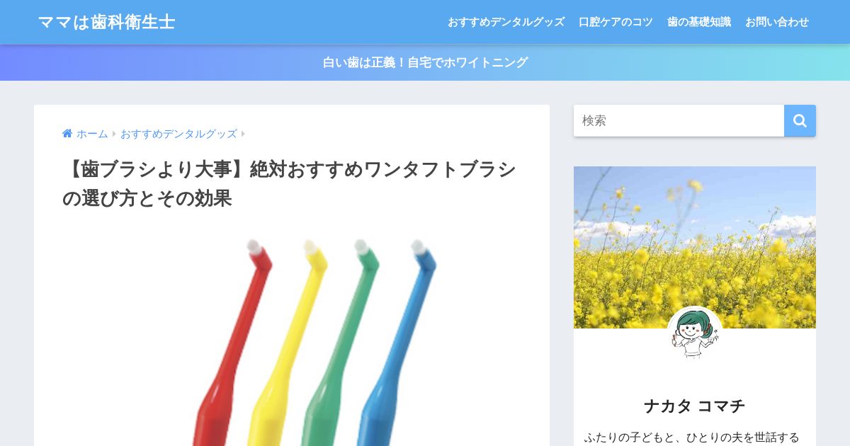This screenshot has height=446, width=850.
Task: Focus the 検索 search input field
Action: [x=679, y=121]
